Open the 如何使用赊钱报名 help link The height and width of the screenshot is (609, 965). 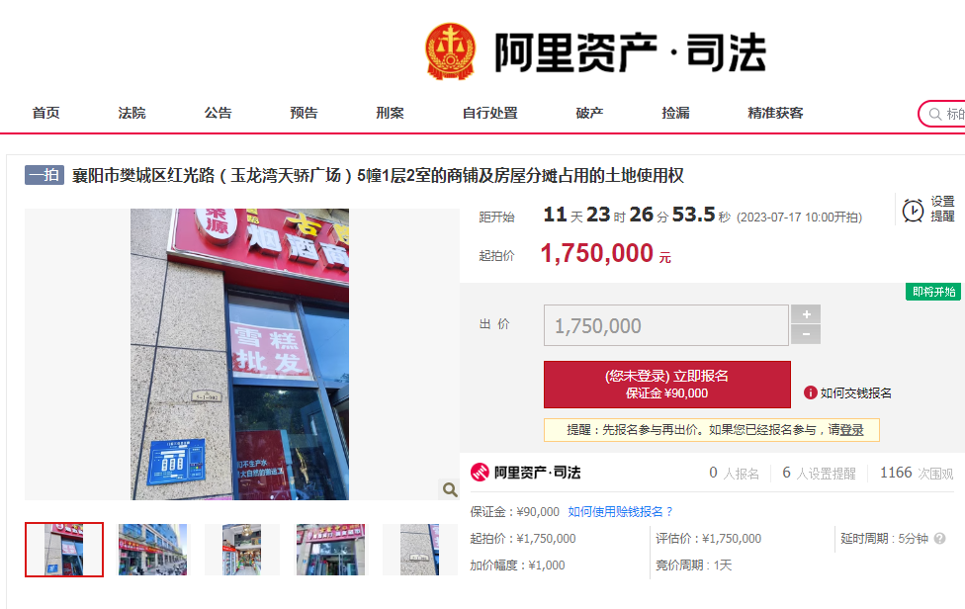click(620, 512)
